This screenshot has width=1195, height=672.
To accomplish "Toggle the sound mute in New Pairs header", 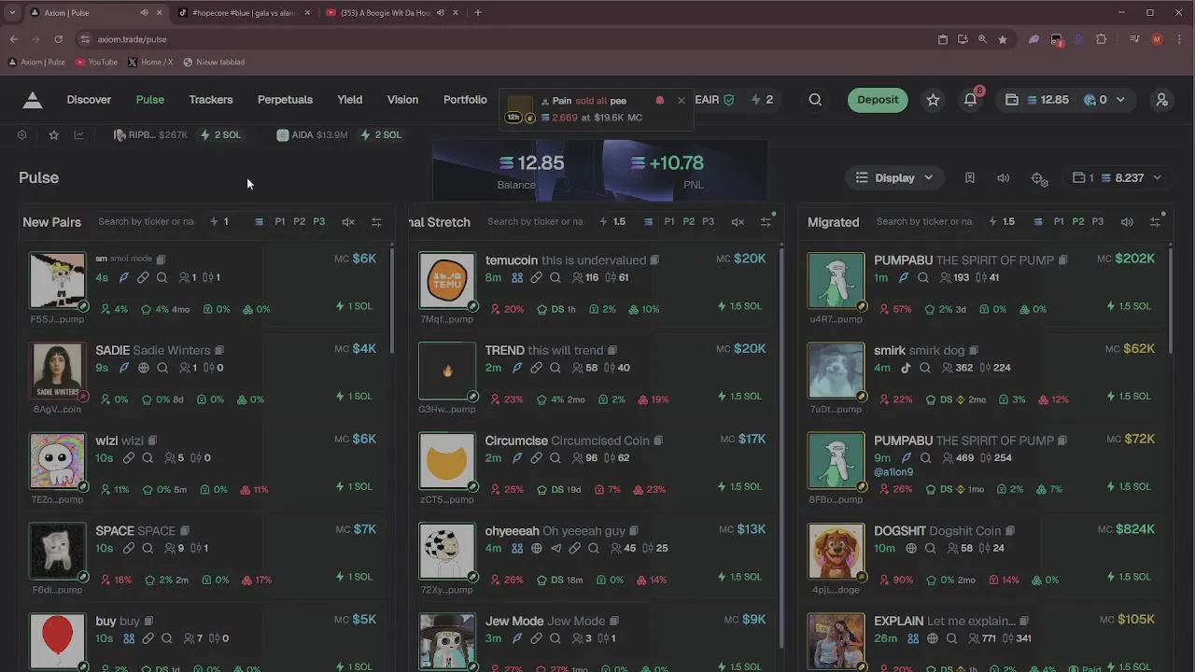I will (x=348, y=222).
